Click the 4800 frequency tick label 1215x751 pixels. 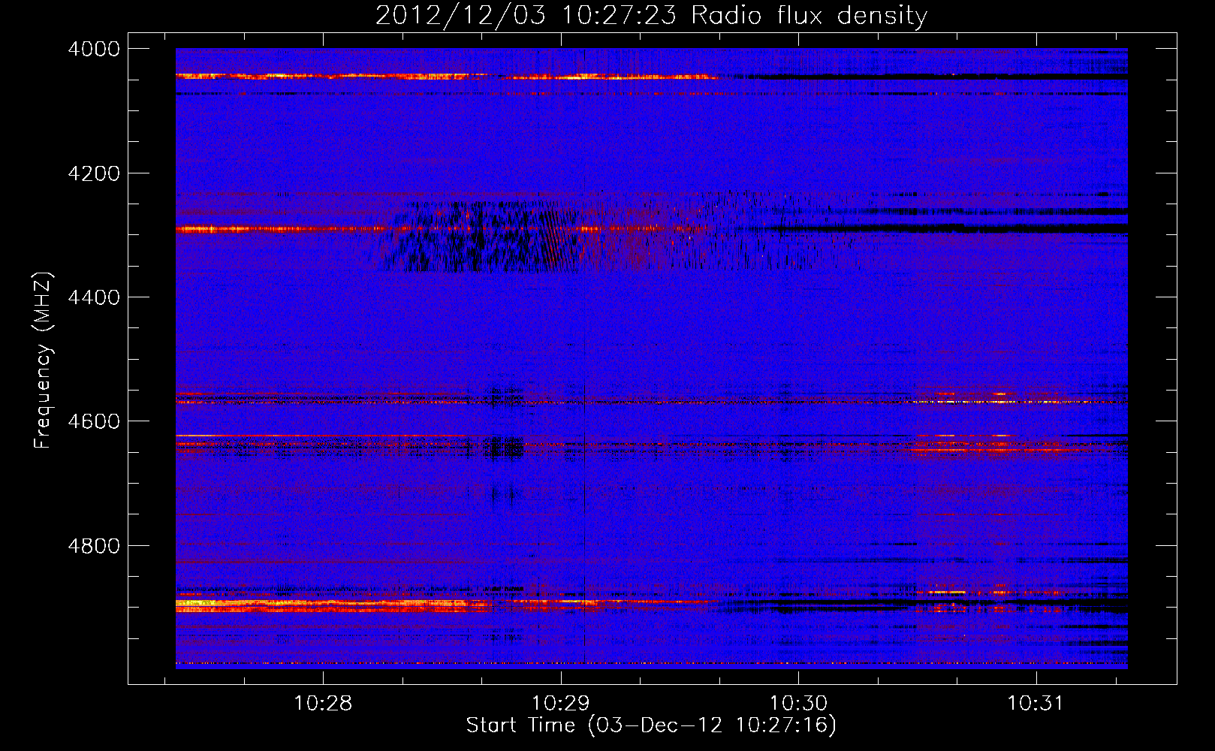coord(94,546)
